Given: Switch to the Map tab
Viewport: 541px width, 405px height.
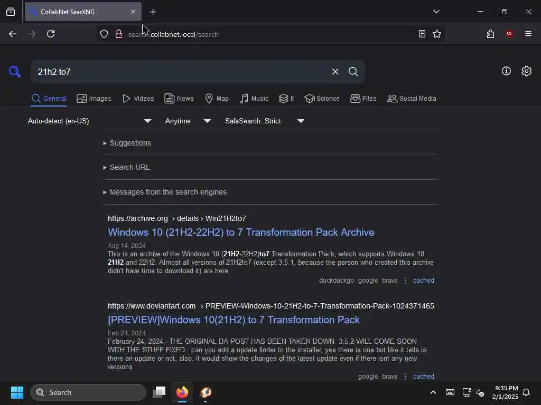Looking at the screenshot, I should pyautogui.click(x=217, y=99).
